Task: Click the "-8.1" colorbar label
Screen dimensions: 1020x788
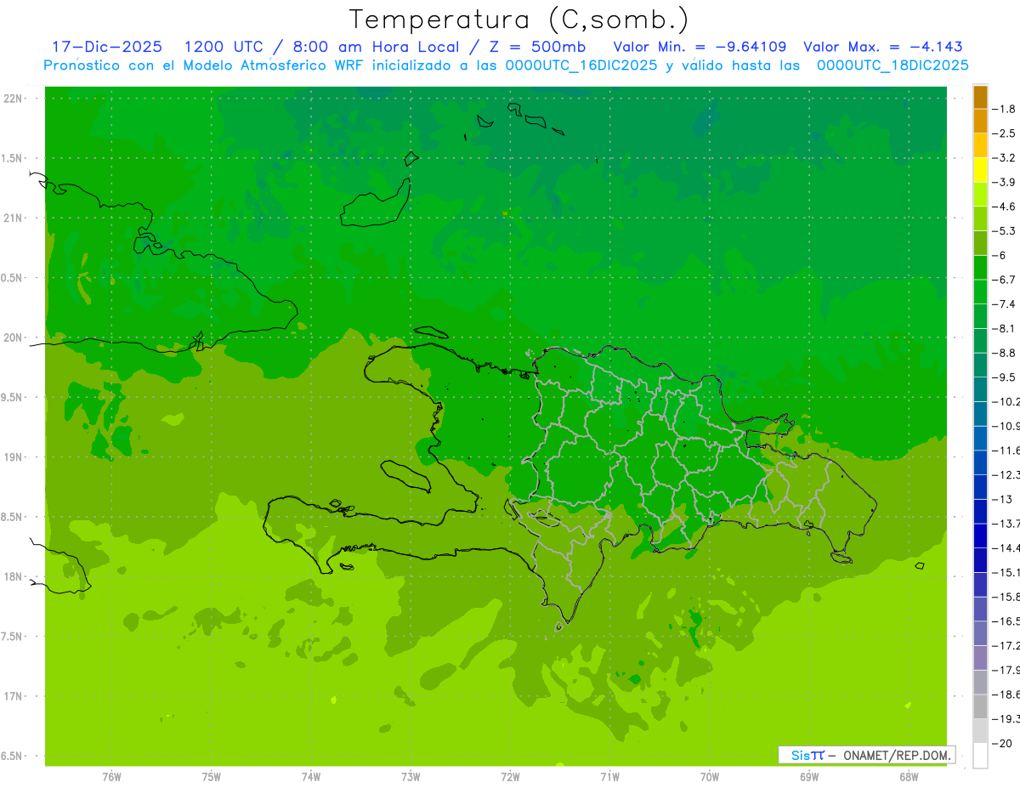Action: pyautogui.click(x=1006, y=328)
